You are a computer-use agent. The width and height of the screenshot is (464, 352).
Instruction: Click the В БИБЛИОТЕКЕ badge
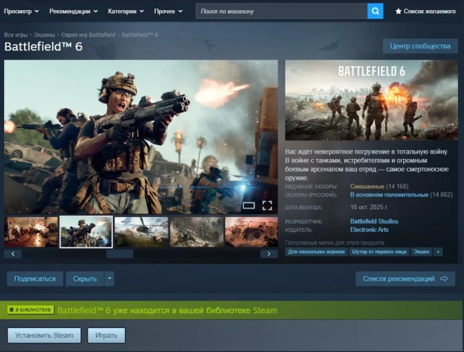[31, 310]
